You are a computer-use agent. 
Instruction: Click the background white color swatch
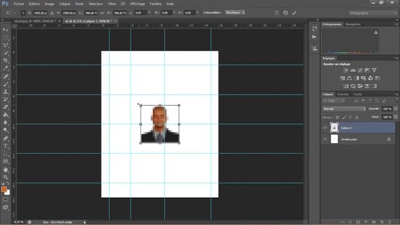point(7,192)
